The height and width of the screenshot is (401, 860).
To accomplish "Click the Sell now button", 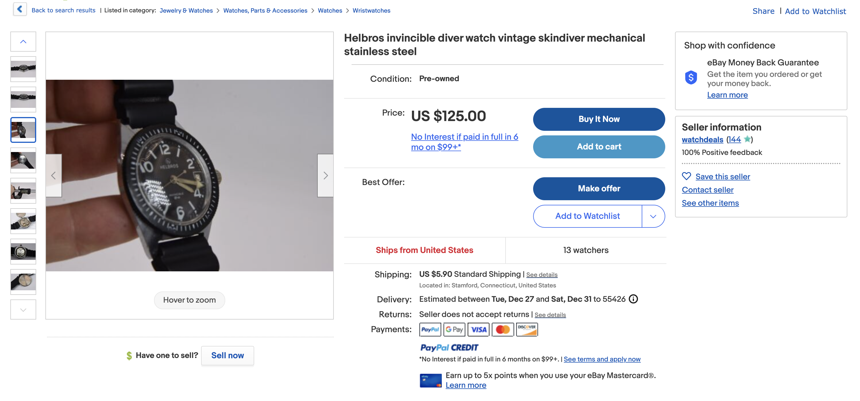I will [227, 356].
